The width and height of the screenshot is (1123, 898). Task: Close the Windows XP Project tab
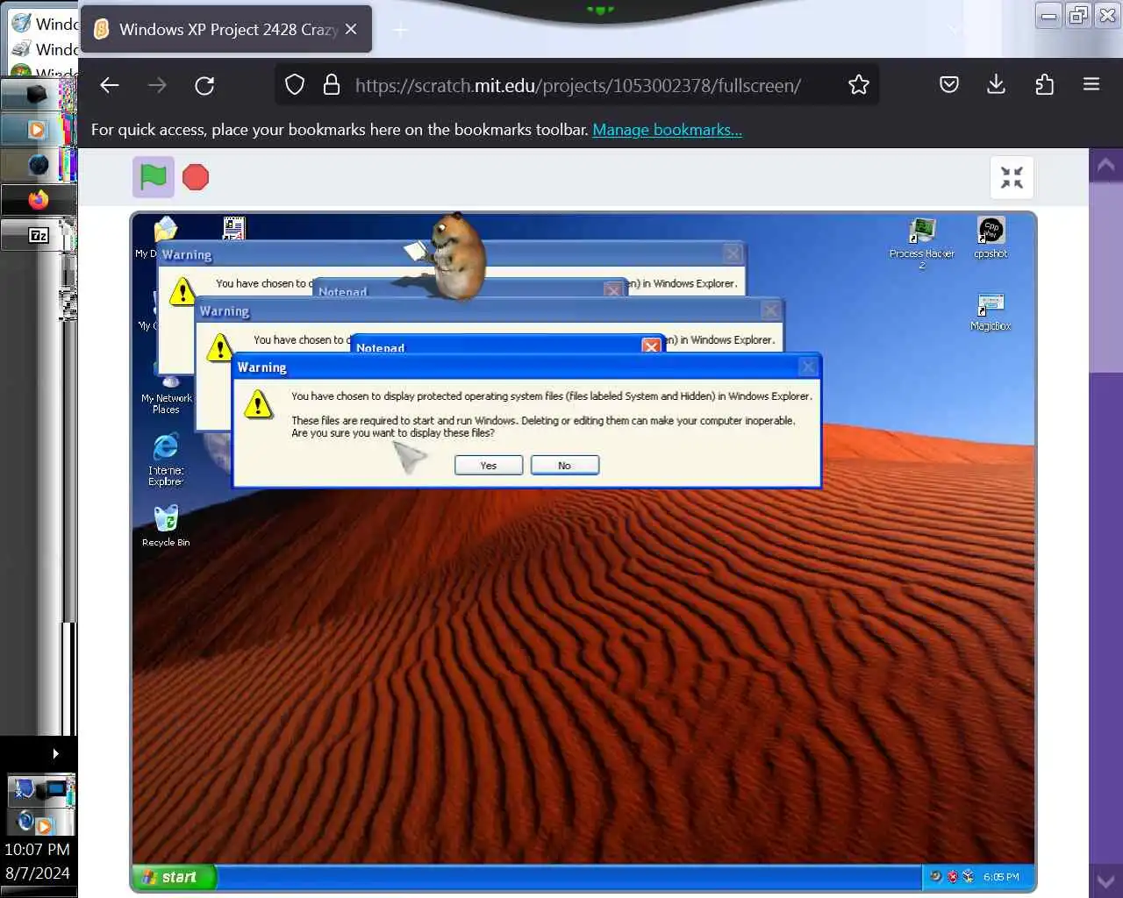[x=351, y=29]
